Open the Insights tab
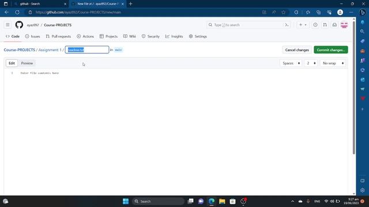The image size is (369, 207). [x=174, y=36]
